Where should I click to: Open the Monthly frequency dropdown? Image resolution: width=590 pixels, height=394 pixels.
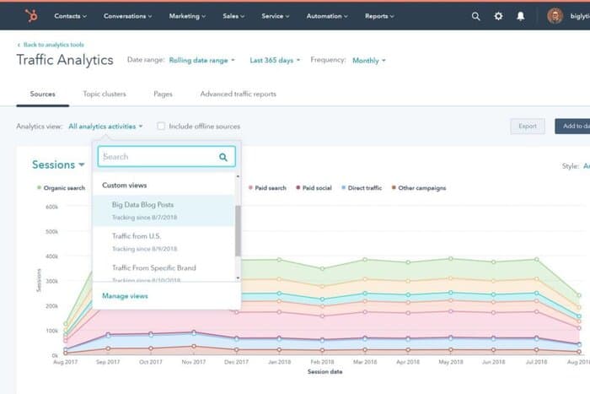[x=369, y=60]
